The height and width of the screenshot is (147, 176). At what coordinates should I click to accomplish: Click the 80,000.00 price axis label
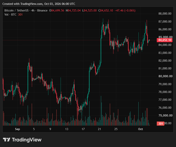[165, 76]
